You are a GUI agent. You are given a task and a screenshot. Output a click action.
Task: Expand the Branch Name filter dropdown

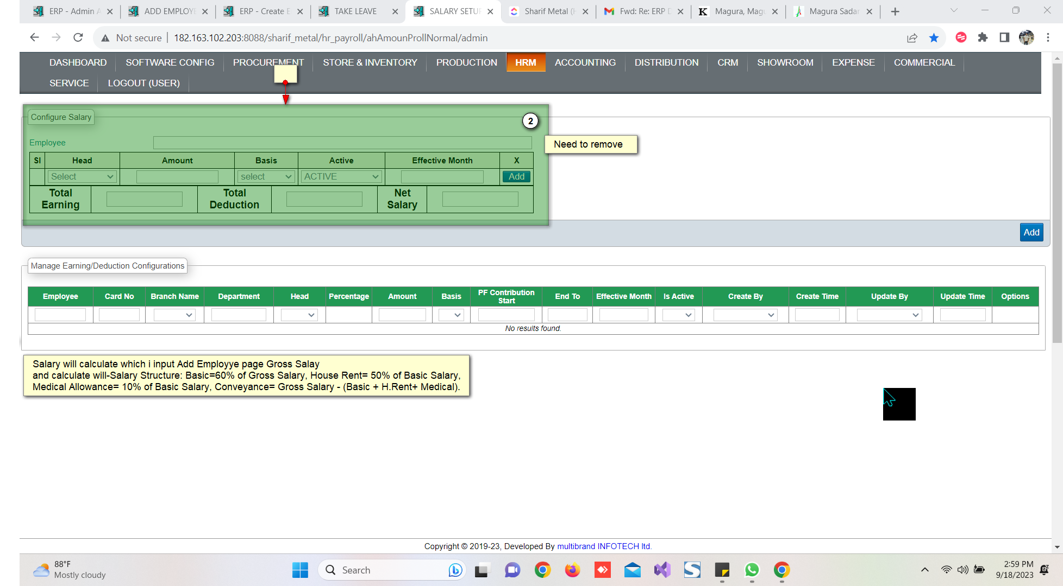[x=174, y=315]
